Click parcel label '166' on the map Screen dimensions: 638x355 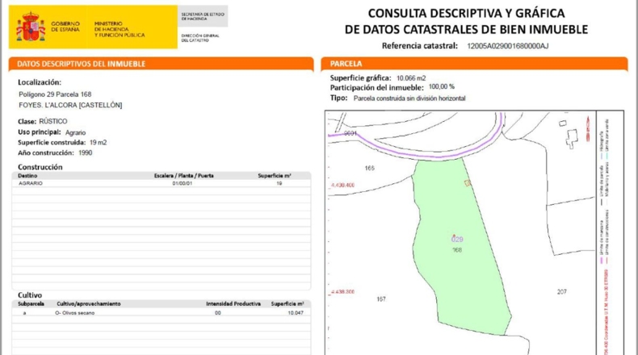point(369,168)
